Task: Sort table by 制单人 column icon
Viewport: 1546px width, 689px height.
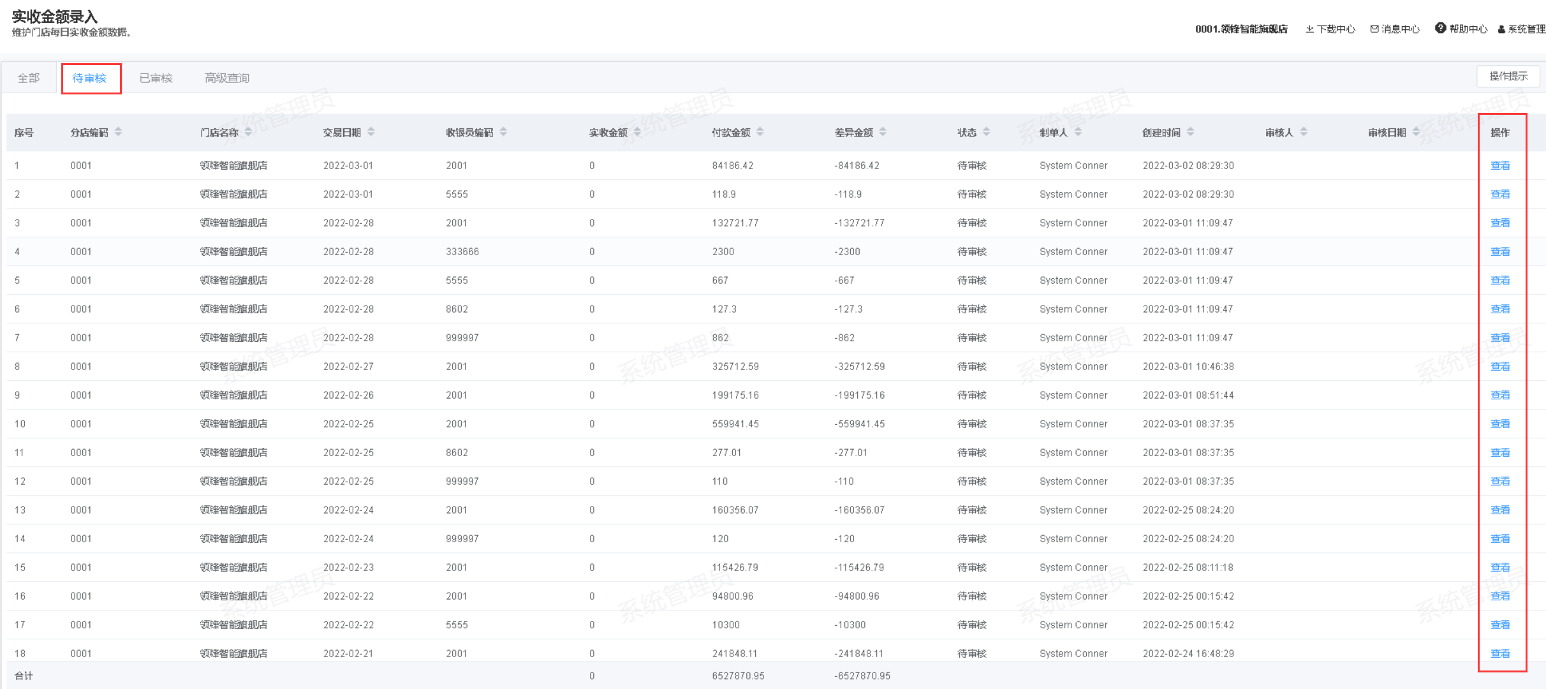Action: (1078, 132)
